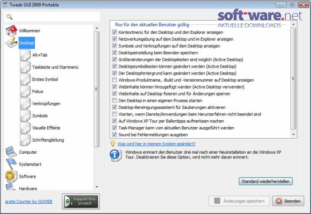Enable Warten, wenn Dienste nicht beendet sind
The image size is (311, 214).
114,114
